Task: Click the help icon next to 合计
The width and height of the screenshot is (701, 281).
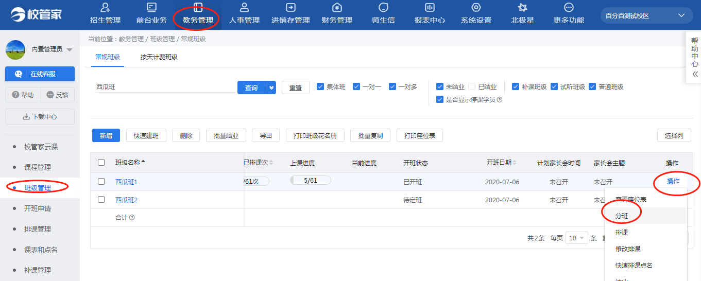Action: tap(132, 218)
